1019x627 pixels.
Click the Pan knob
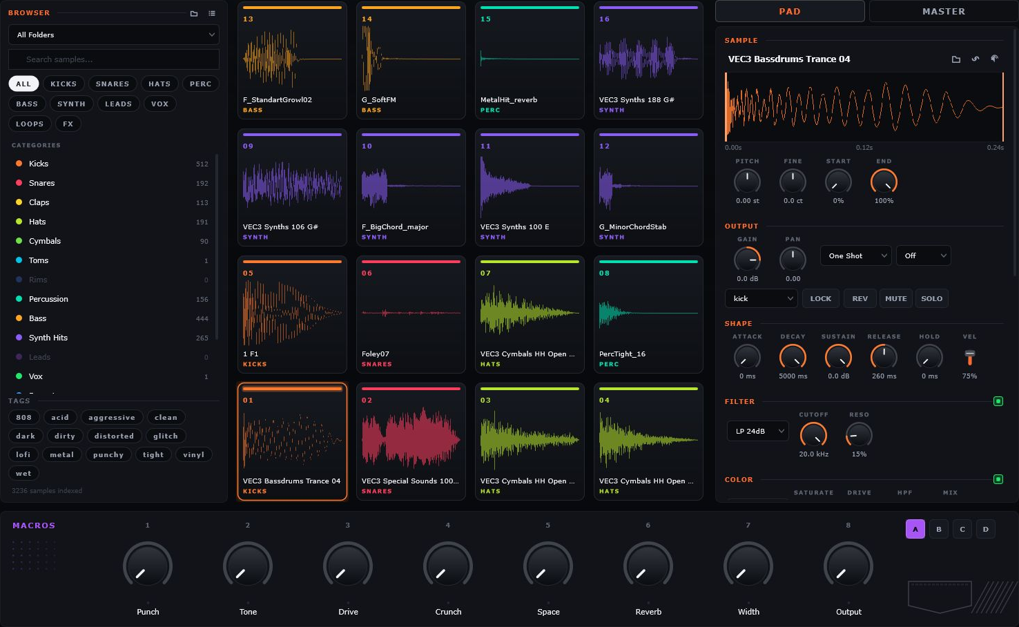click(x=793, y=260)
